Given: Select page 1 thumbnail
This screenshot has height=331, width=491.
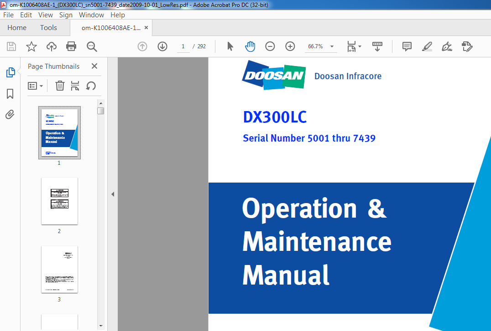Looking at the screenshot, I should click(59, 132).
